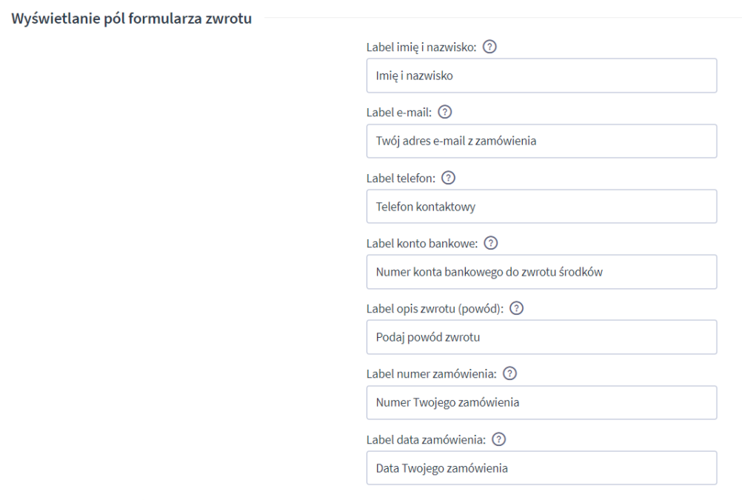
Task: Select the 'Data Twojego zamówienia' input field
Action: click(x=541, y=468)
